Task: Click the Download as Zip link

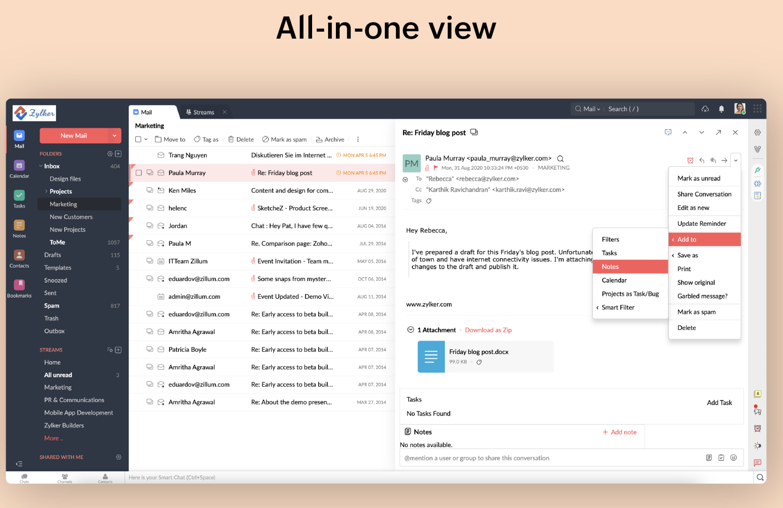Action: pyautogui.click(x=488, y=330)
